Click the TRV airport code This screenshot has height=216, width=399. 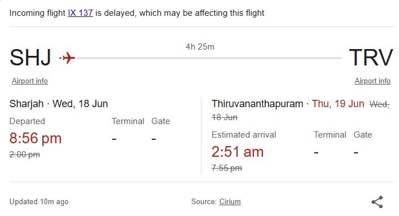(371, 58)
